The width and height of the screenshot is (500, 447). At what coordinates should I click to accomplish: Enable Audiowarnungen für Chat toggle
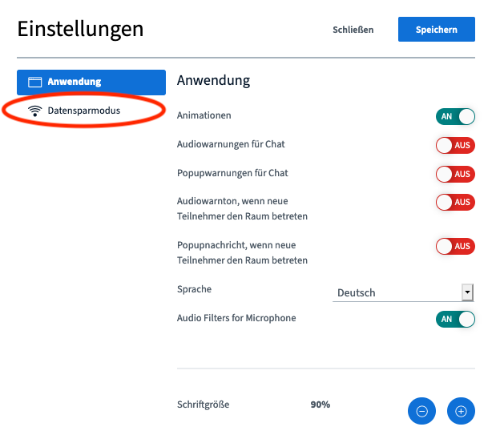455,145
